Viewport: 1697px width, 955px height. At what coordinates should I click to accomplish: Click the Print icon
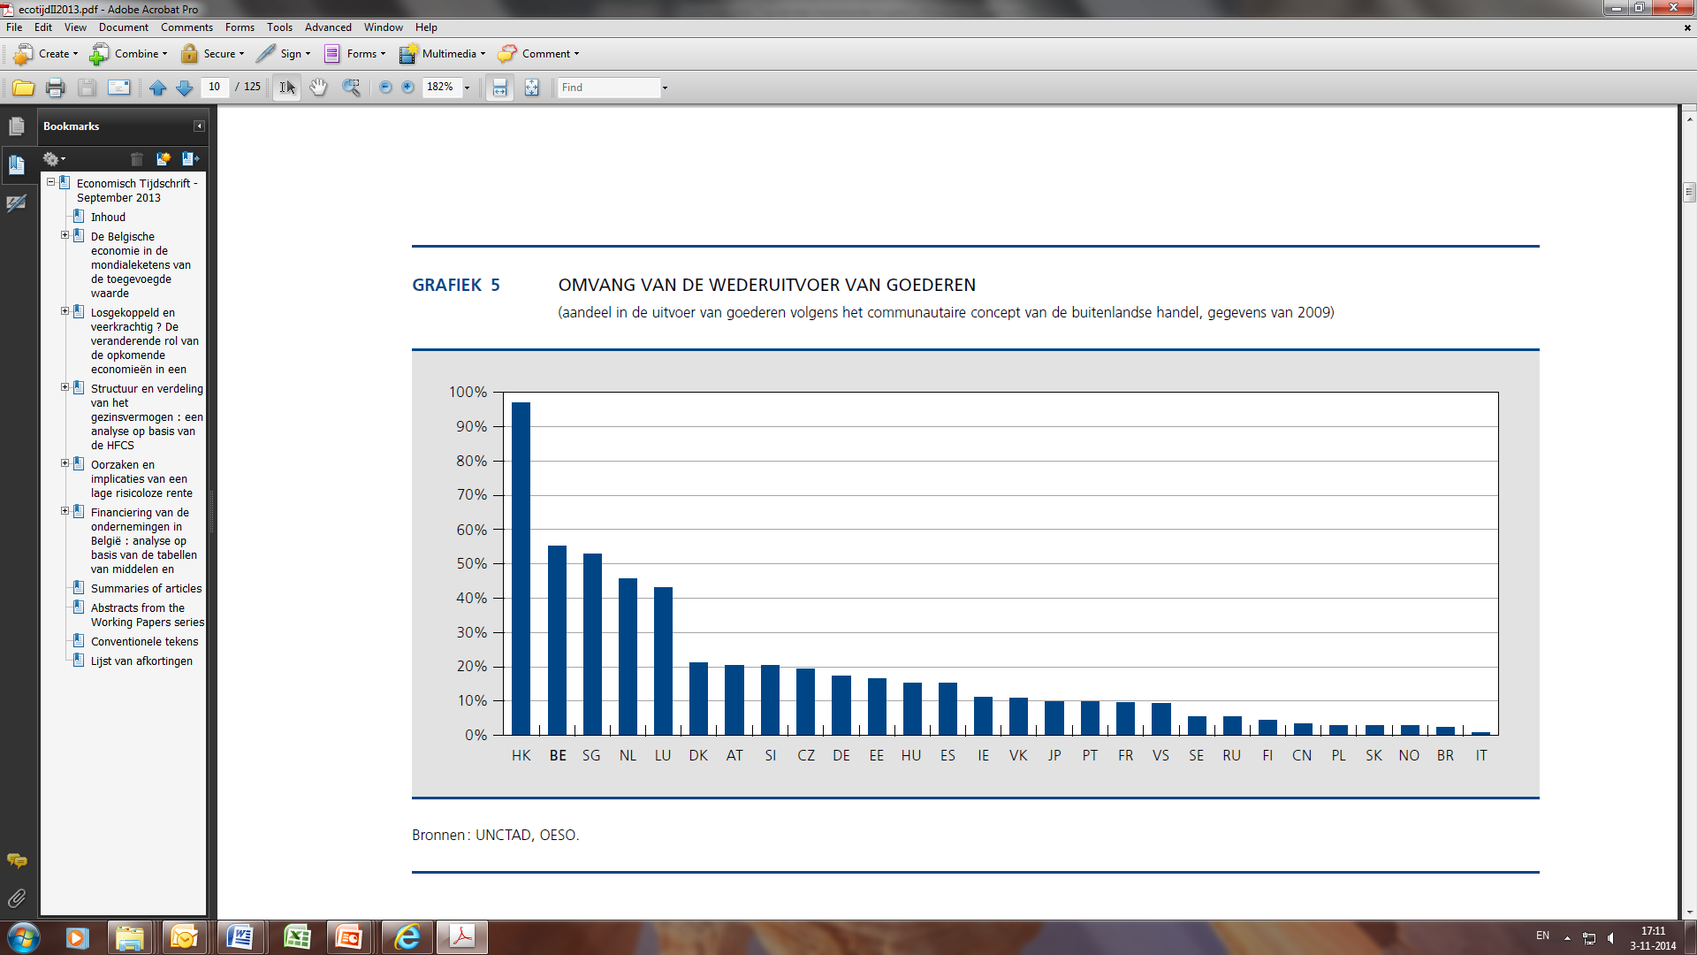pyautogui.click(x=55, y=88)
